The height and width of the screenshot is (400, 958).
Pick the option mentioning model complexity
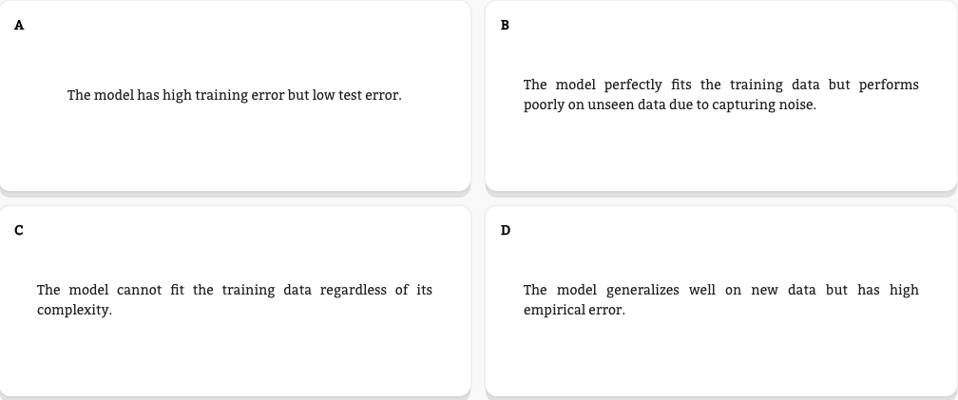pyautogui.click(x=74, y=310)
